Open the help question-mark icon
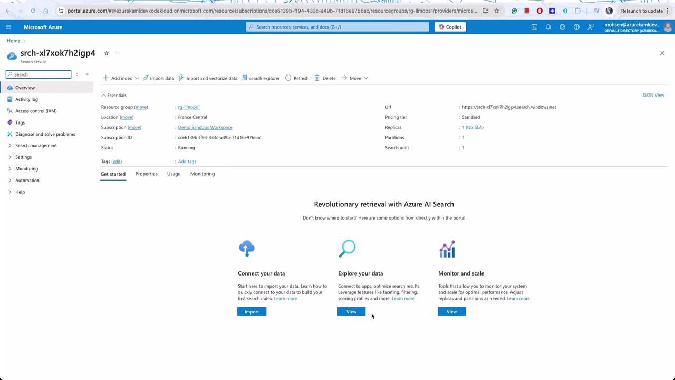 coord(576,27)
